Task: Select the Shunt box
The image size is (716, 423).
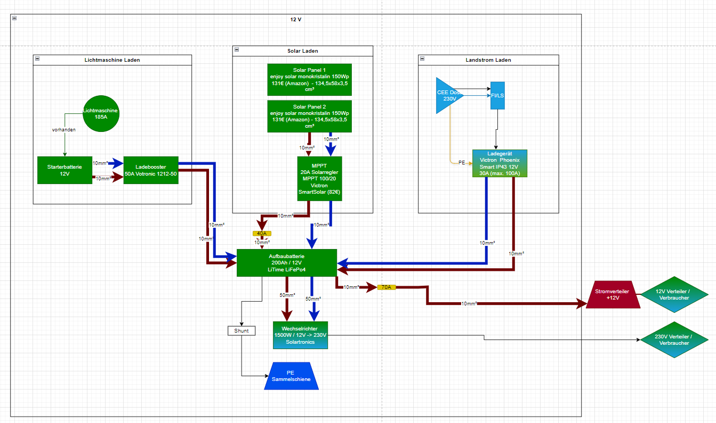Action: [242, 330]
